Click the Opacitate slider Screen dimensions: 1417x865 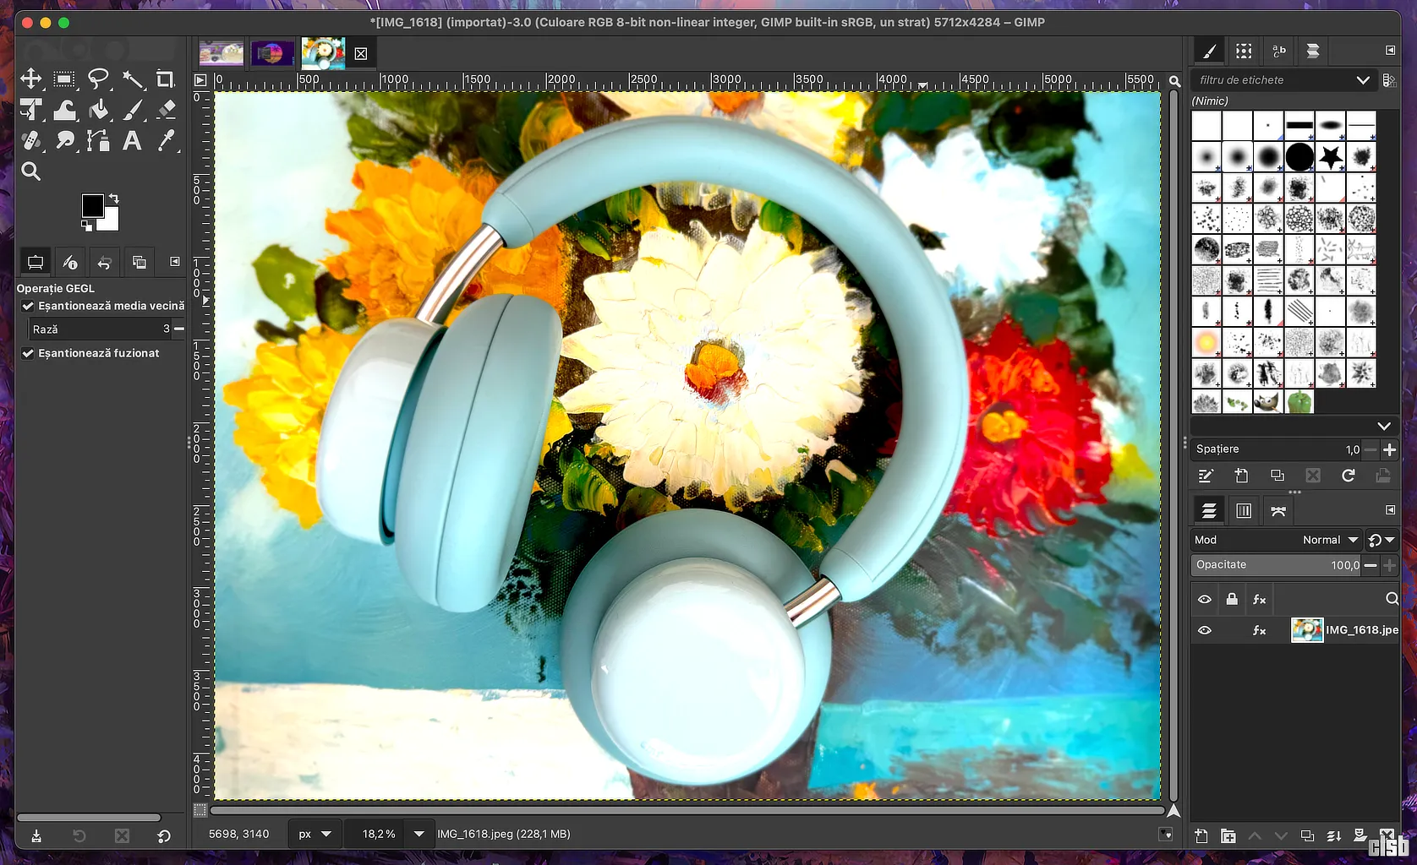click(1275, 565)
